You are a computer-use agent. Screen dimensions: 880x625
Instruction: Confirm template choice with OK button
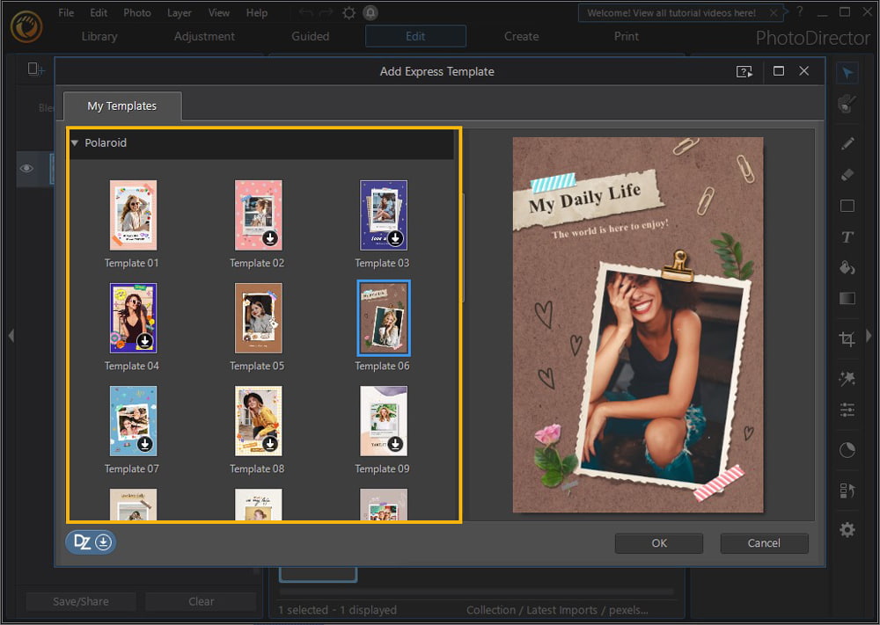pyautogui.click(x=658, y=542)
